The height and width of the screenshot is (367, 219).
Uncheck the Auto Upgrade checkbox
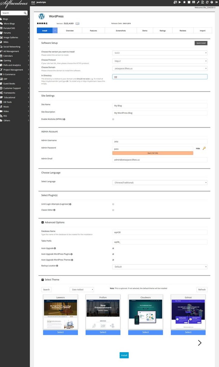[113, 248]
